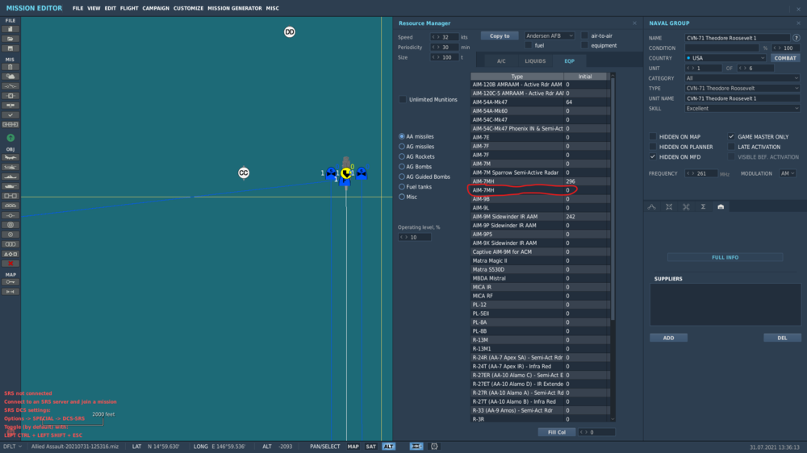Select the helicopter group placement tool

[10, 167]
